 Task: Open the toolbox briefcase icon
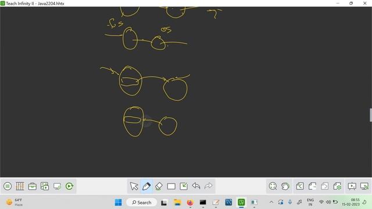[x=33, y=186]
